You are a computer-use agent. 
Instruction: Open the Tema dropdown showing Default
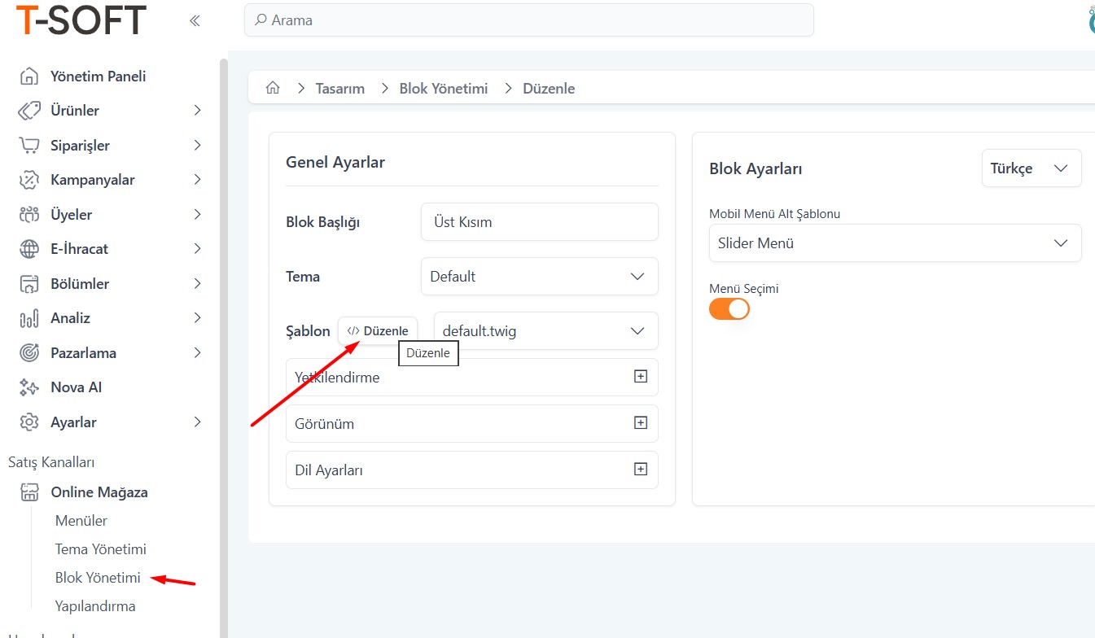(x=539, y=277)
